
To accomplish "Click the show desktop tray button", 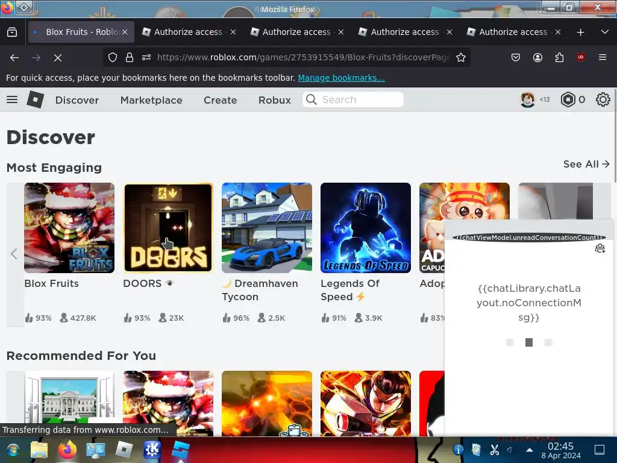I will [x=600, y=450].
